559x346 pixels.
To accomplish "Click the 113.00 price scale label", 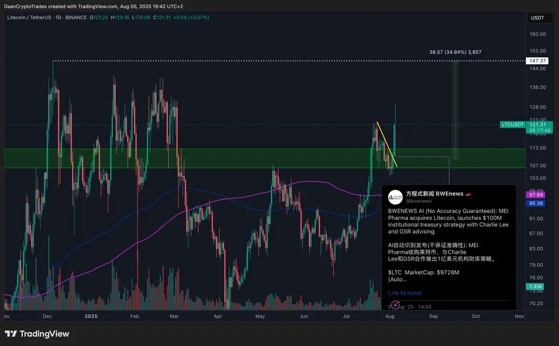I will pos(538,148).
